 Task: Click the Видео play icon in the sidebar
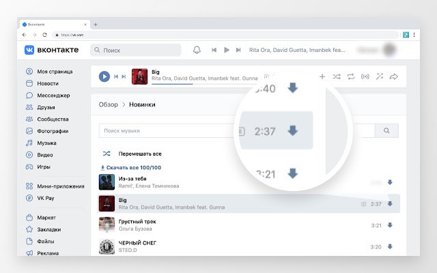(29, 155)
